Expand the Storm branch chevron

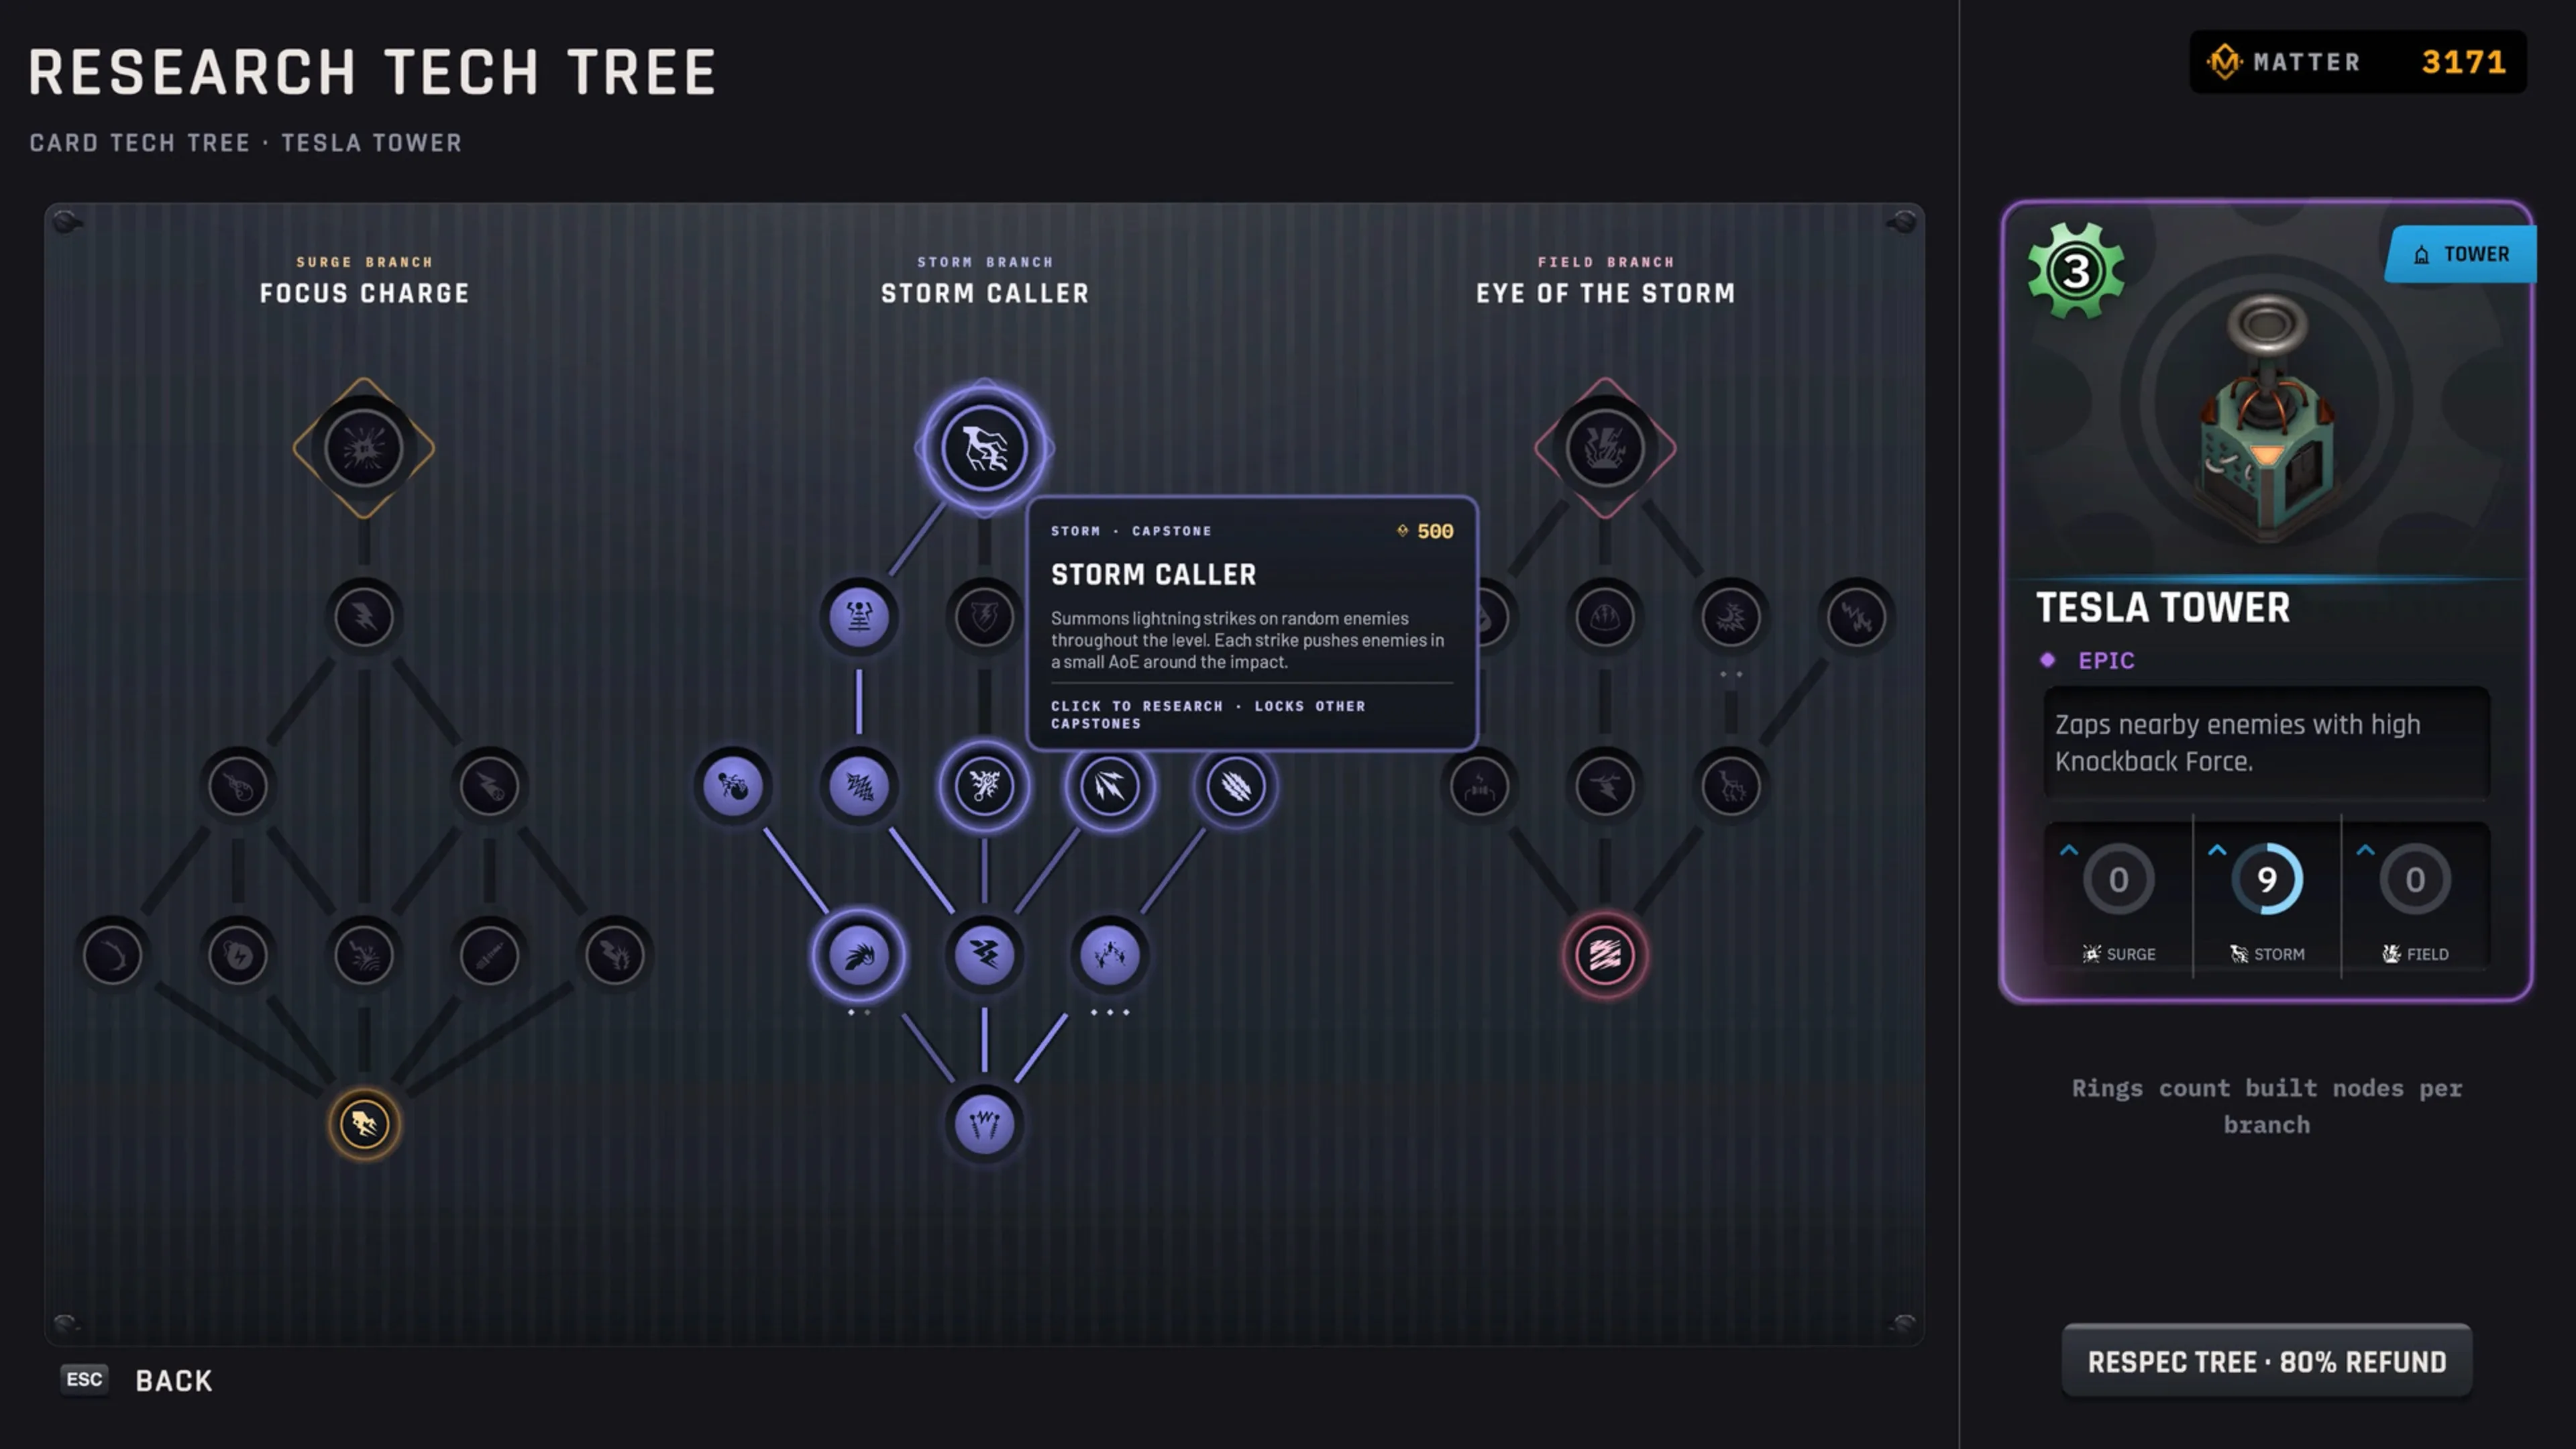[2216, 851]
